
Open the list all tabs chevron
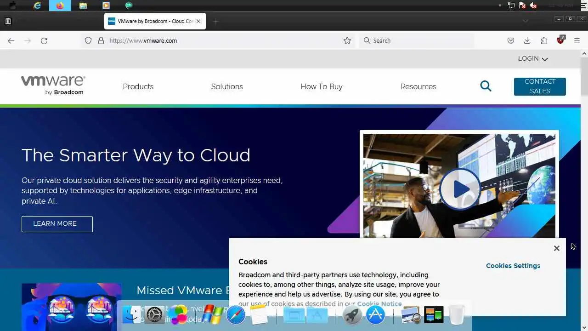click(526, 21)
